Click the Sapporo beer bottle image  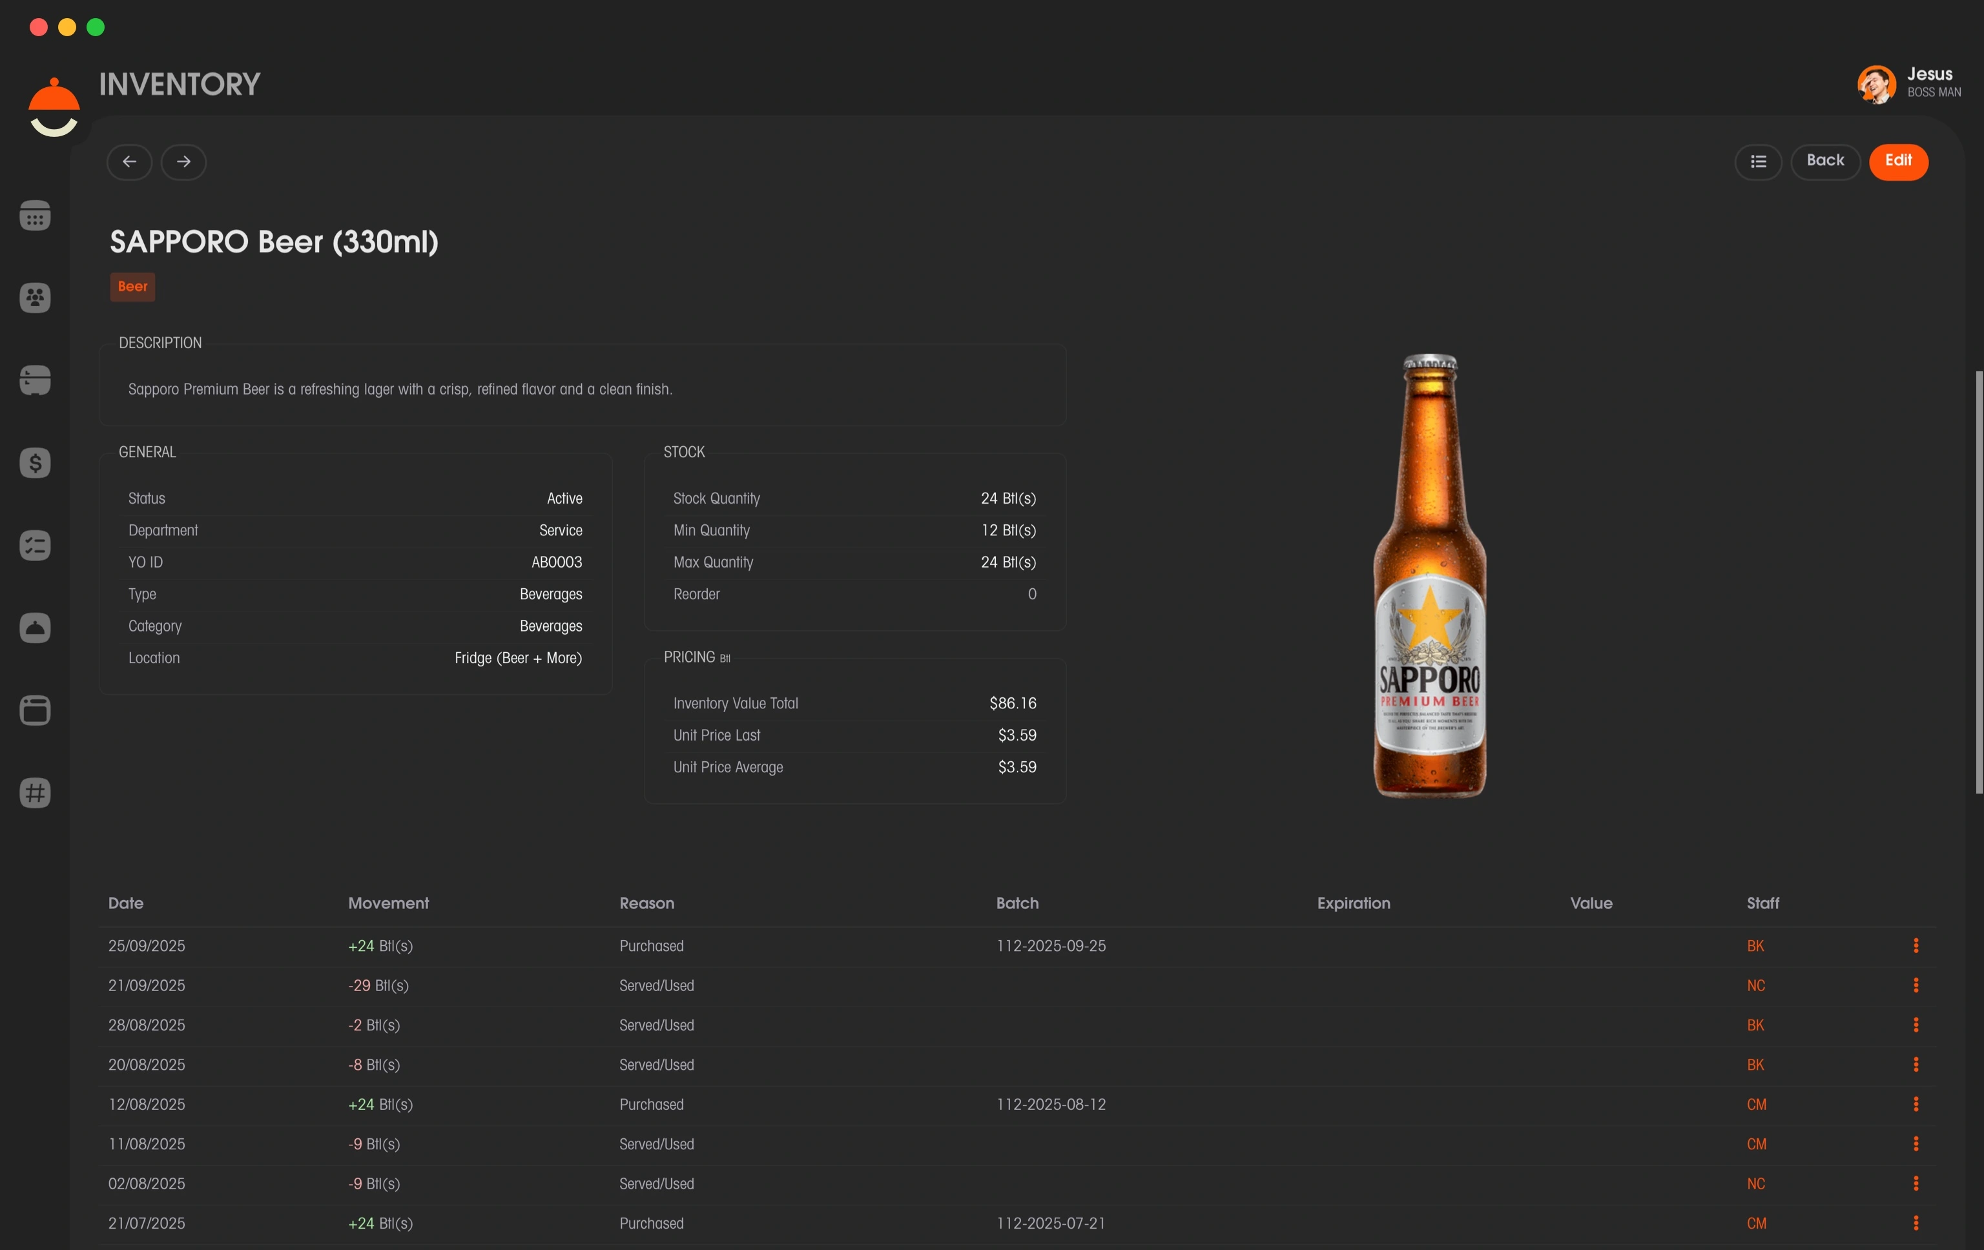1429,577
